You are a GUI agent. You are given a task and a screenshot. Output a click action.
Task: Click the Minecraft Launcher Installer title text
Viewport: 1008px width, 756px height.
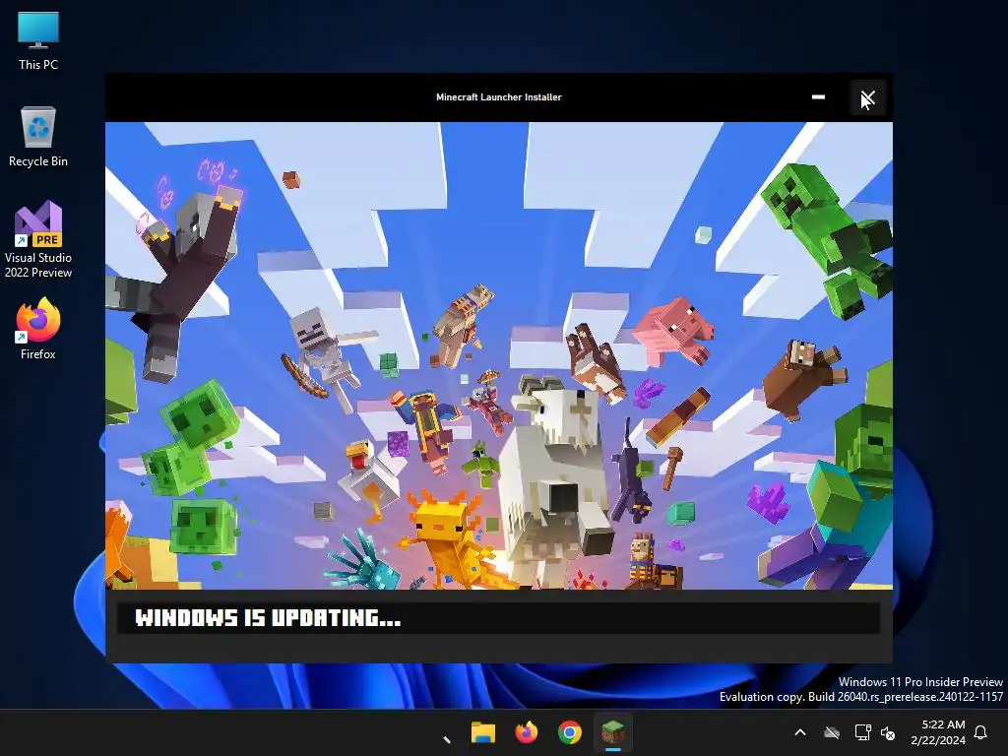(499, 97)
